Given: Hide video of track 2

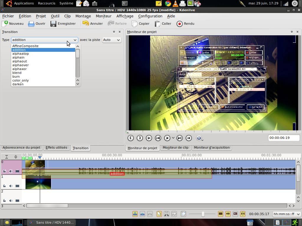Looking at the screenshot, I should [17, 201].
